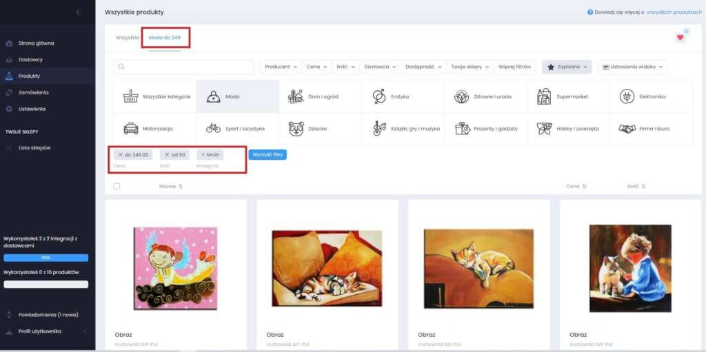Expand the Dostępność filter dropdown
706x352 pixels.
coord(423,67)
